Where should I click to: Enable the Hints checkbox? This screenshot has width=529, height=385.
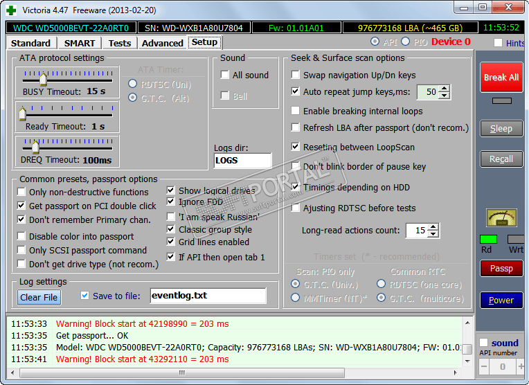(498, 43)
